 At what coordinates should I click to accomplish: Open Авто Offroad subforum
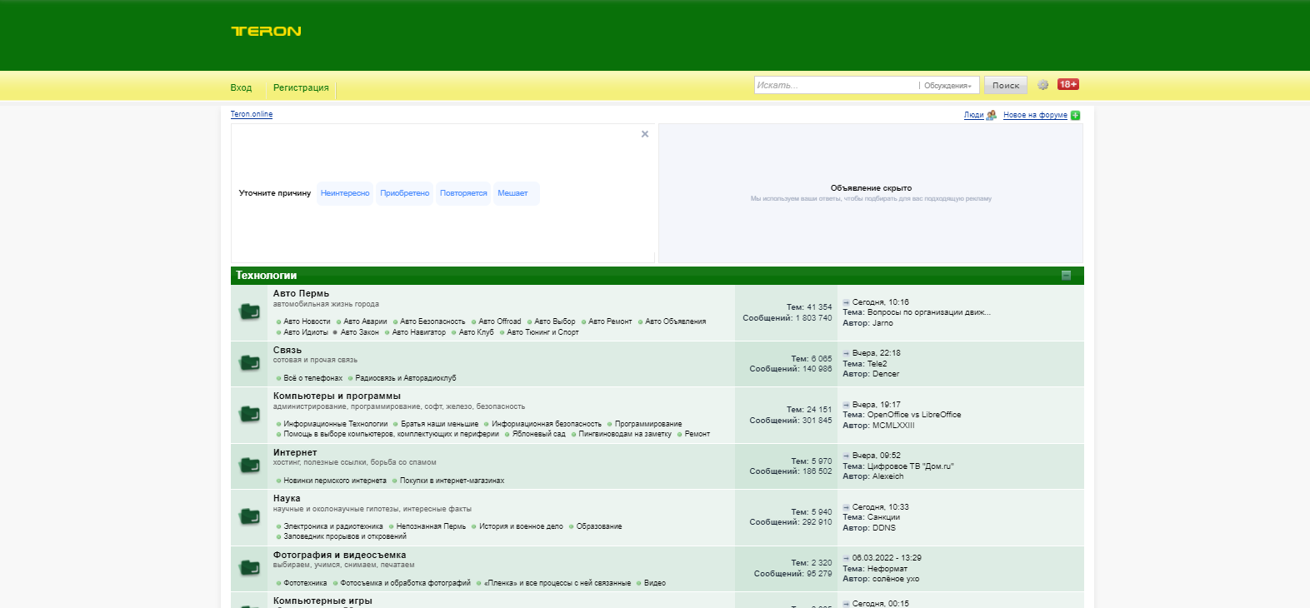500,321
